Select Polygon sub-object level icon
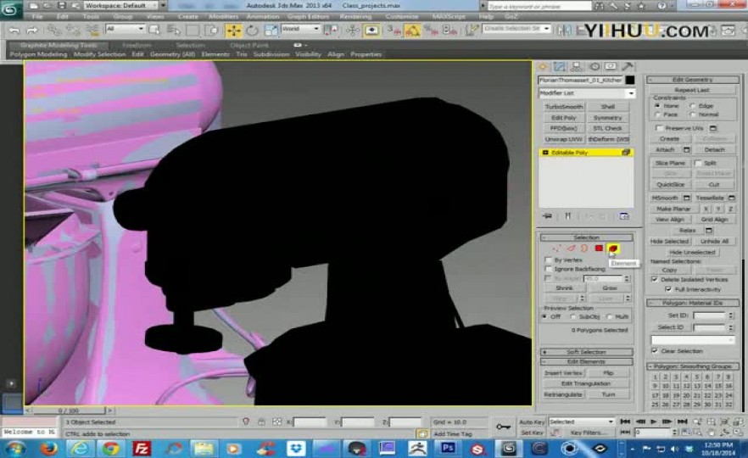This screenshot has height=458, width=748. pyautogui.click(x=599, y=248)
